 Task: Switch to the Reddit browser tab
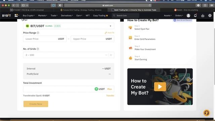[186, 10]
